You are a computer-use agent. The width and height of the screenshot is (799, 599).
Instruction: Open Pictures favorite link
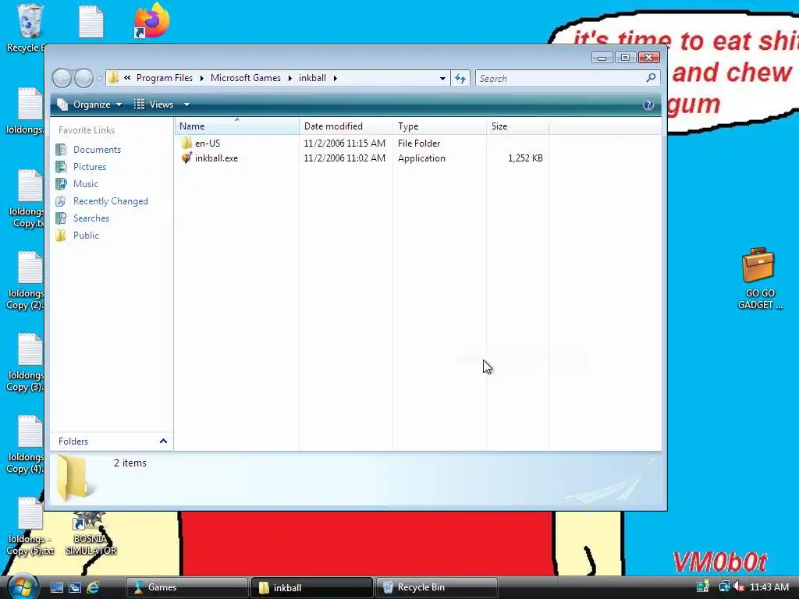tap(90, 167)
